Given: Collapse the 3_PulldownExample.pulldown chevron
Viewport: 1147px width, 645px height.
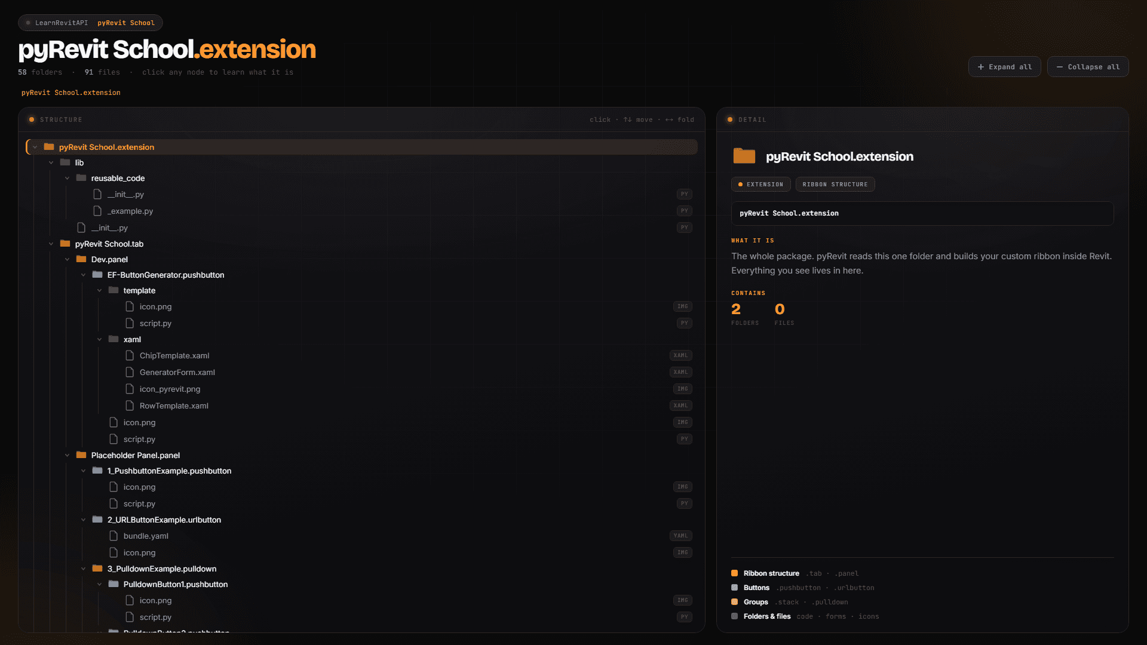Looking at the screenshot, I should click(84, 569).
